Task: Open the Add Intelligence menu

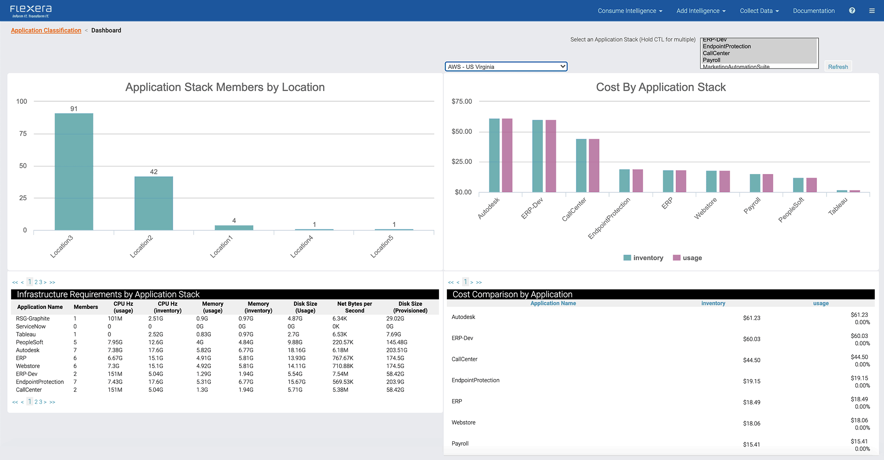Action: click(701, 11)
